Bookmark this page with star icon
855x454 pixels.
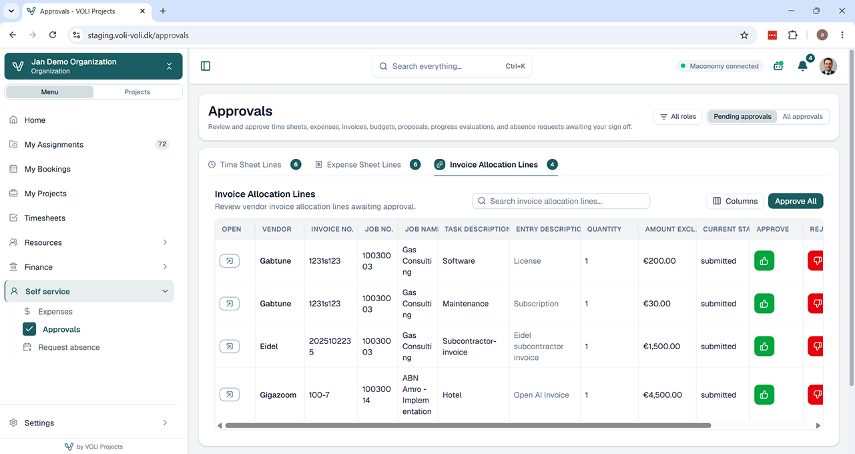[744, 35]
